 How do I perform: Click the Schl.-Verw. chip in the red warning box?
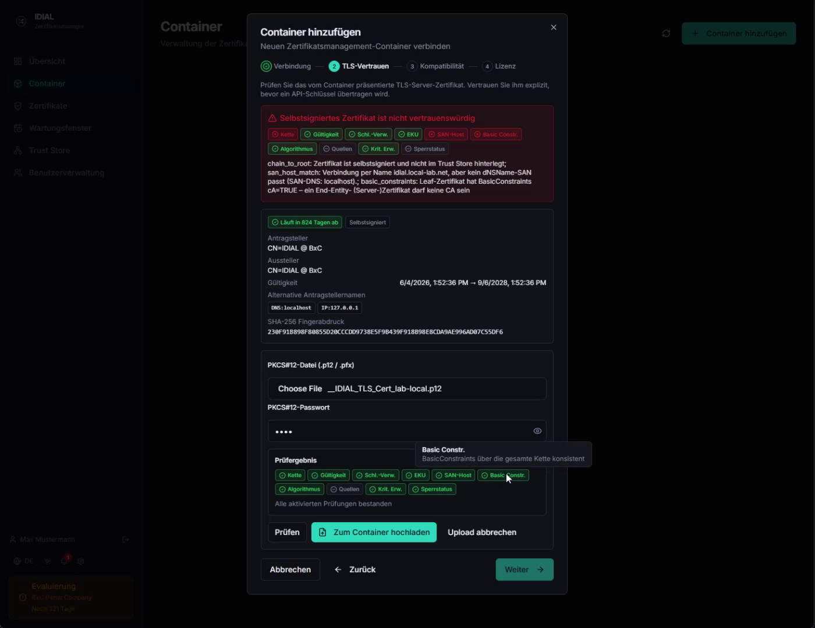[x=368, y=134]
